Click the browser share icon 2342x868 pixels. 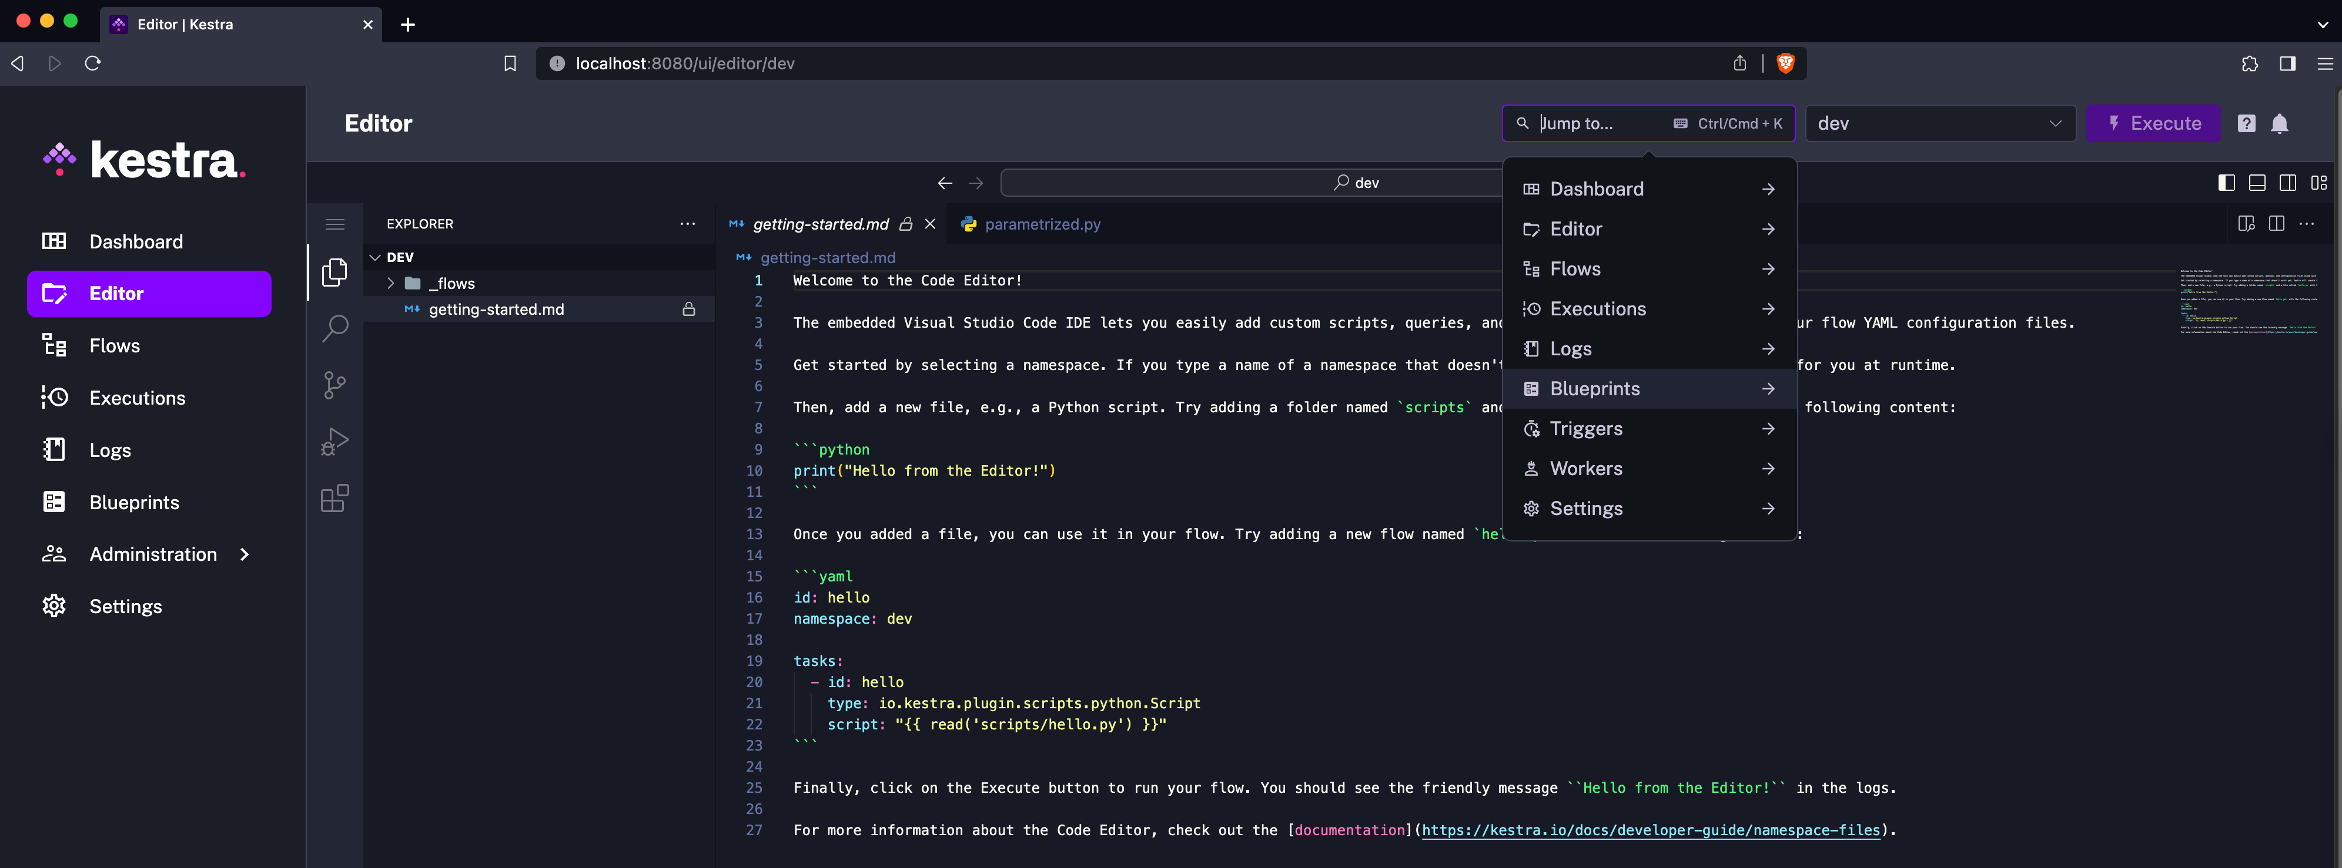[x=1739, y=63]
